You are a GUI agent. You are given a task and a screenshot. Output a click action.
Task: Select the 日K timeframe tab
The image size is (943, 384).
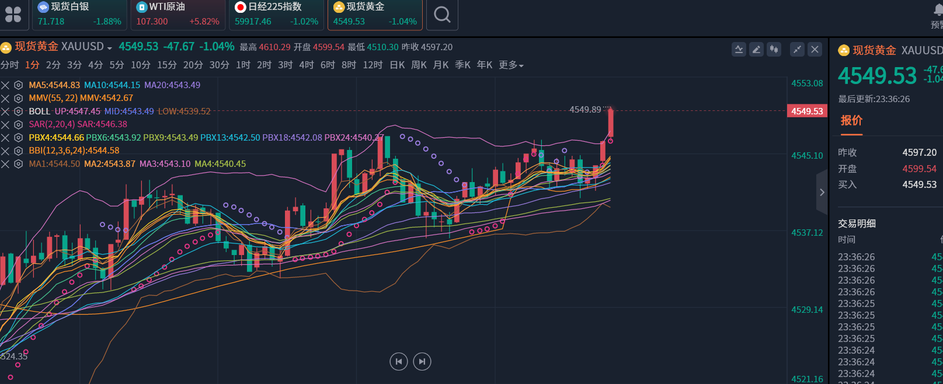pos(397,65)
